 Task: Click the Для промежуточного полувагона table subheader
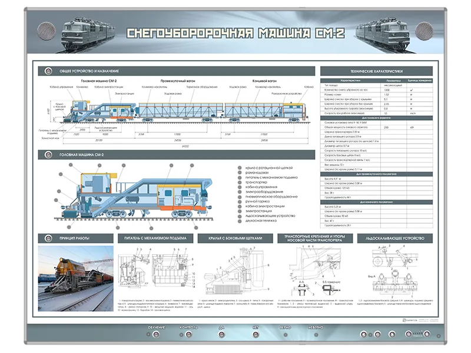376,174
